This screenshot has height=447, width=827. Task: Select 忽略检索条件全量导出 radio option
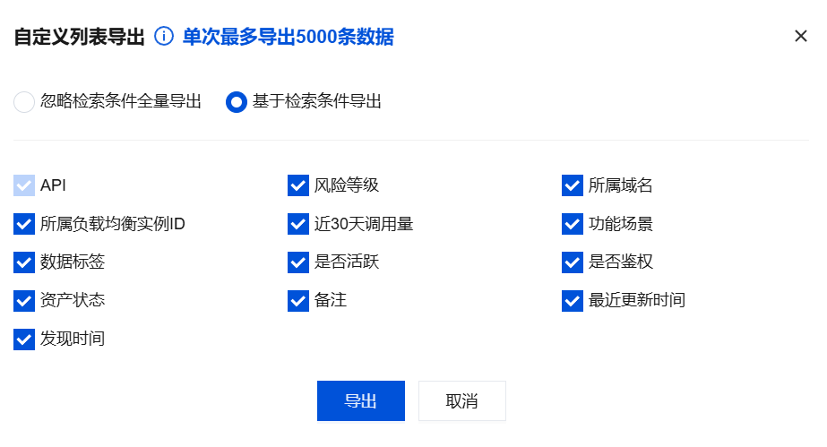click(24, 102)
